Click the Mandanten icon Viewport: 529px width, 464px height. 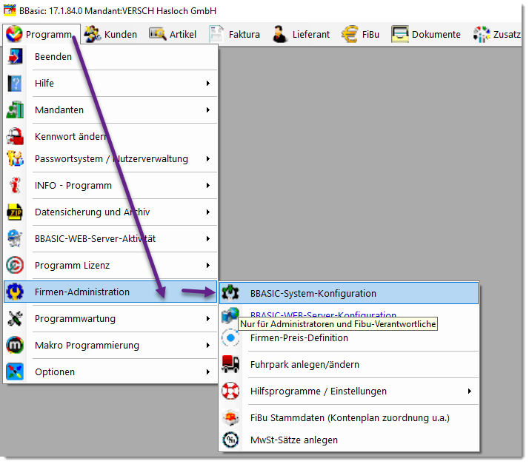[15, 110]
